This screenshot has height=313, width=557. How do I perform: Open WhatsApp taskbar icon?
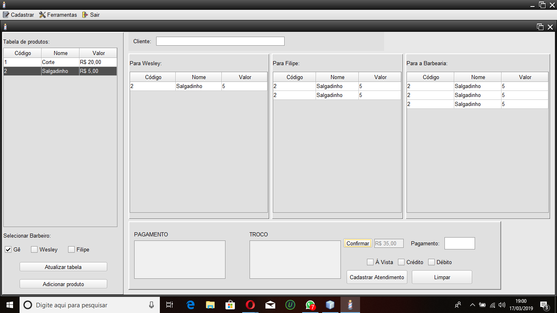pyautogui.click(x=310, y=305)
